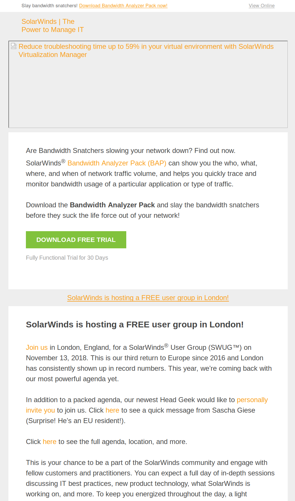Screen dimensions: 295x501
Task: Click the bold London user group heading
Action: point(135,325)
